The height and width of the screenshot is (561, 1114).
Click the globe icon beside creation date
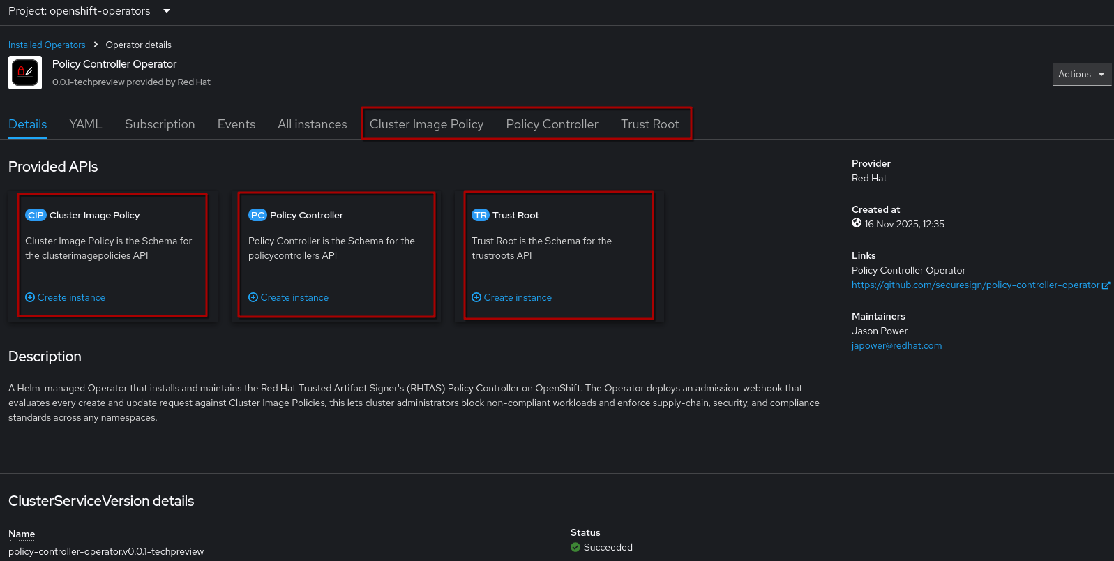[x=857, y=223]
